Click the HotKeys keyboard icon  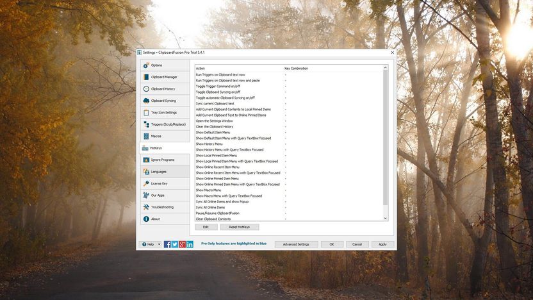(x=145, y=148)
